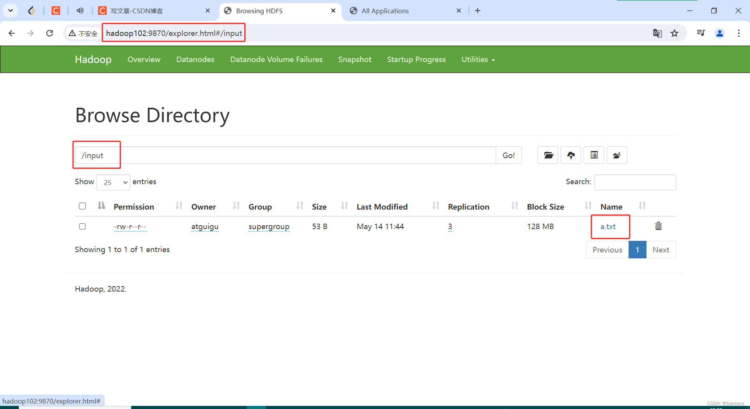Open the Datanodes nav item
Screen dimensions: 750x409
coord(195,59)
